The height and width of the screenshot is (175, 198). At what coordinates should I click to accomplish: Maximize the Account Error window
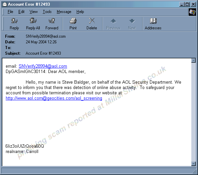187,4
